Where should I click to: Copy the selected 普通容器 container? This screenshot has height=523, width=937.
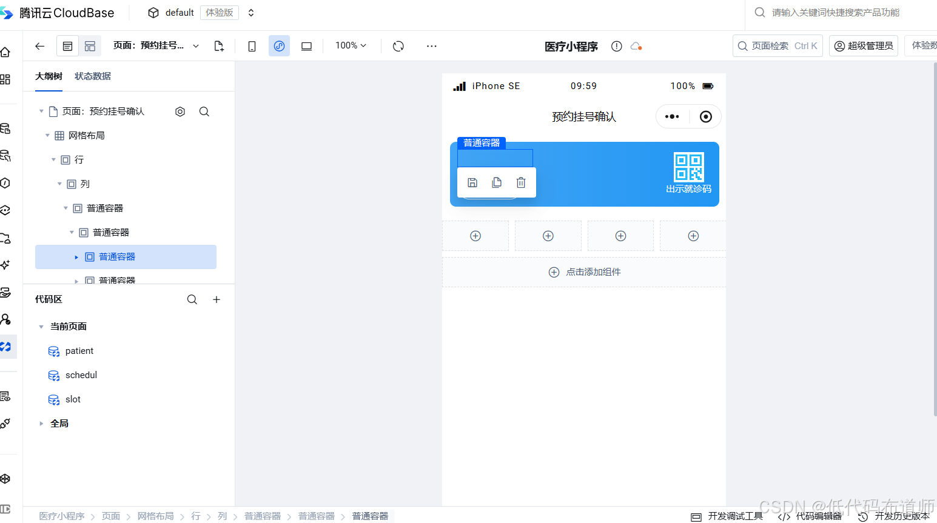[497, 182]
